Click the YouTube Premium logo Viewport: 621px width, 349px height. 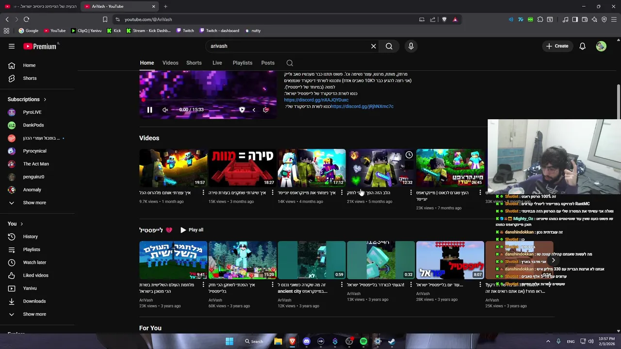pos(40,46)
